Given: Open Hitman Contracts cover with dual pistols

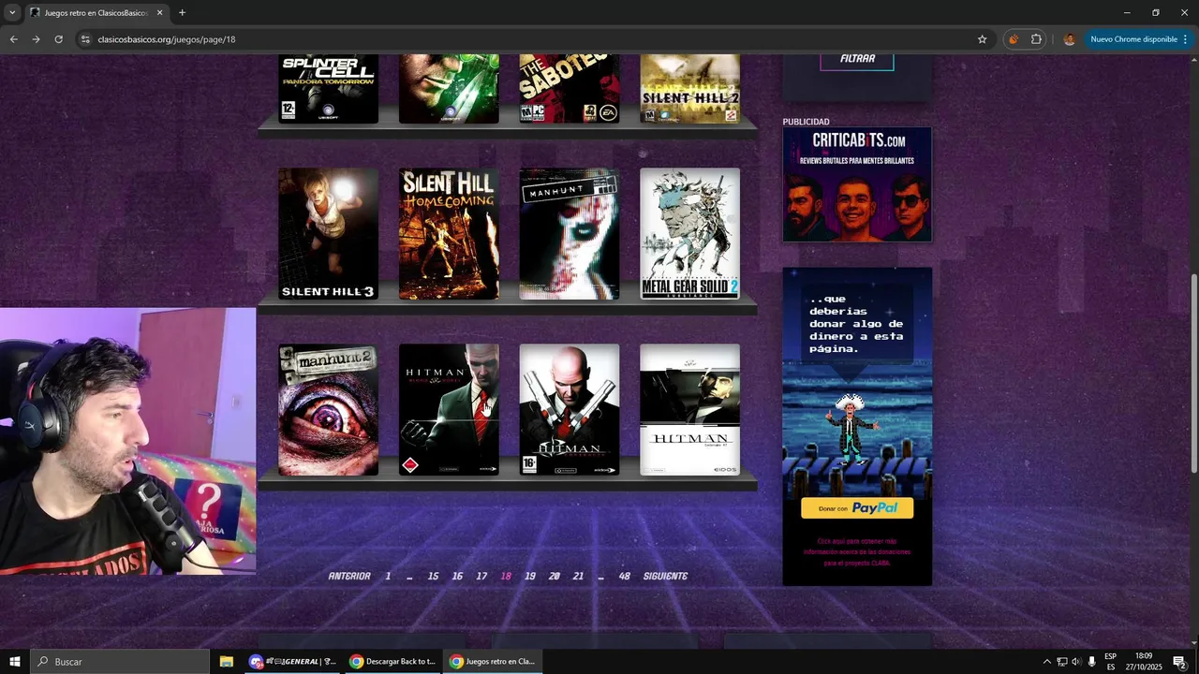Looking at the screenshot, I should click(570, 410).
